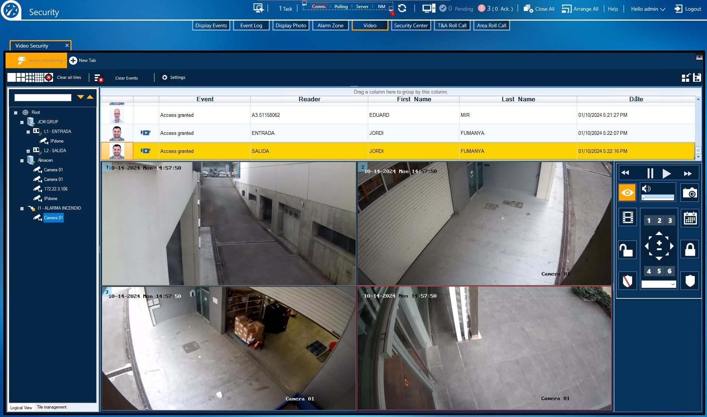
Task: Zoom out with the PTZ minus
Action: [659, 250]
